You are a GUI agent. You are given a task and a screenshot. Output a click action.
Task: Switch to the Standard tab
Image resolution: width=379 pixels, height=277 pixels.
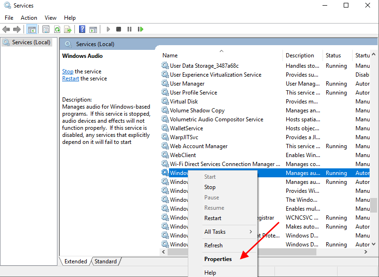point(105,261)
